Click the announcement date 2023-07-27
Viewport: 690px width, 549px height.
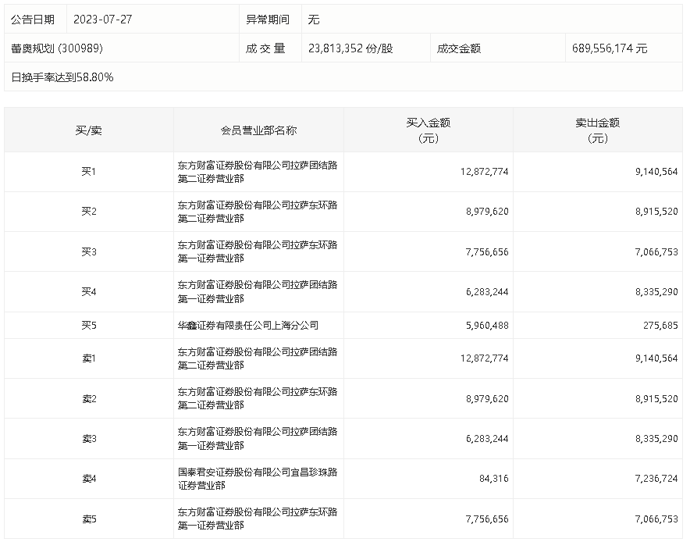coord(98,17)
